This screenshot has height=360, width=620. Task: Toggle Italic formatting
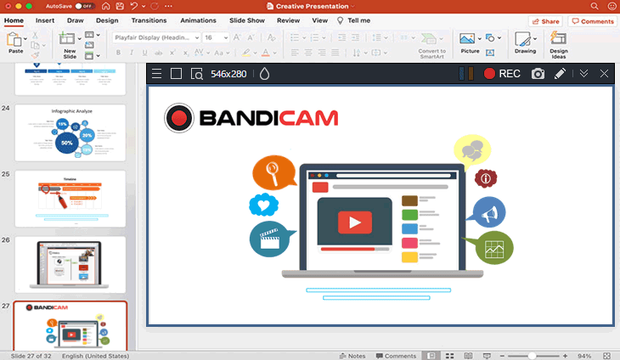click(x=132, y=53)
